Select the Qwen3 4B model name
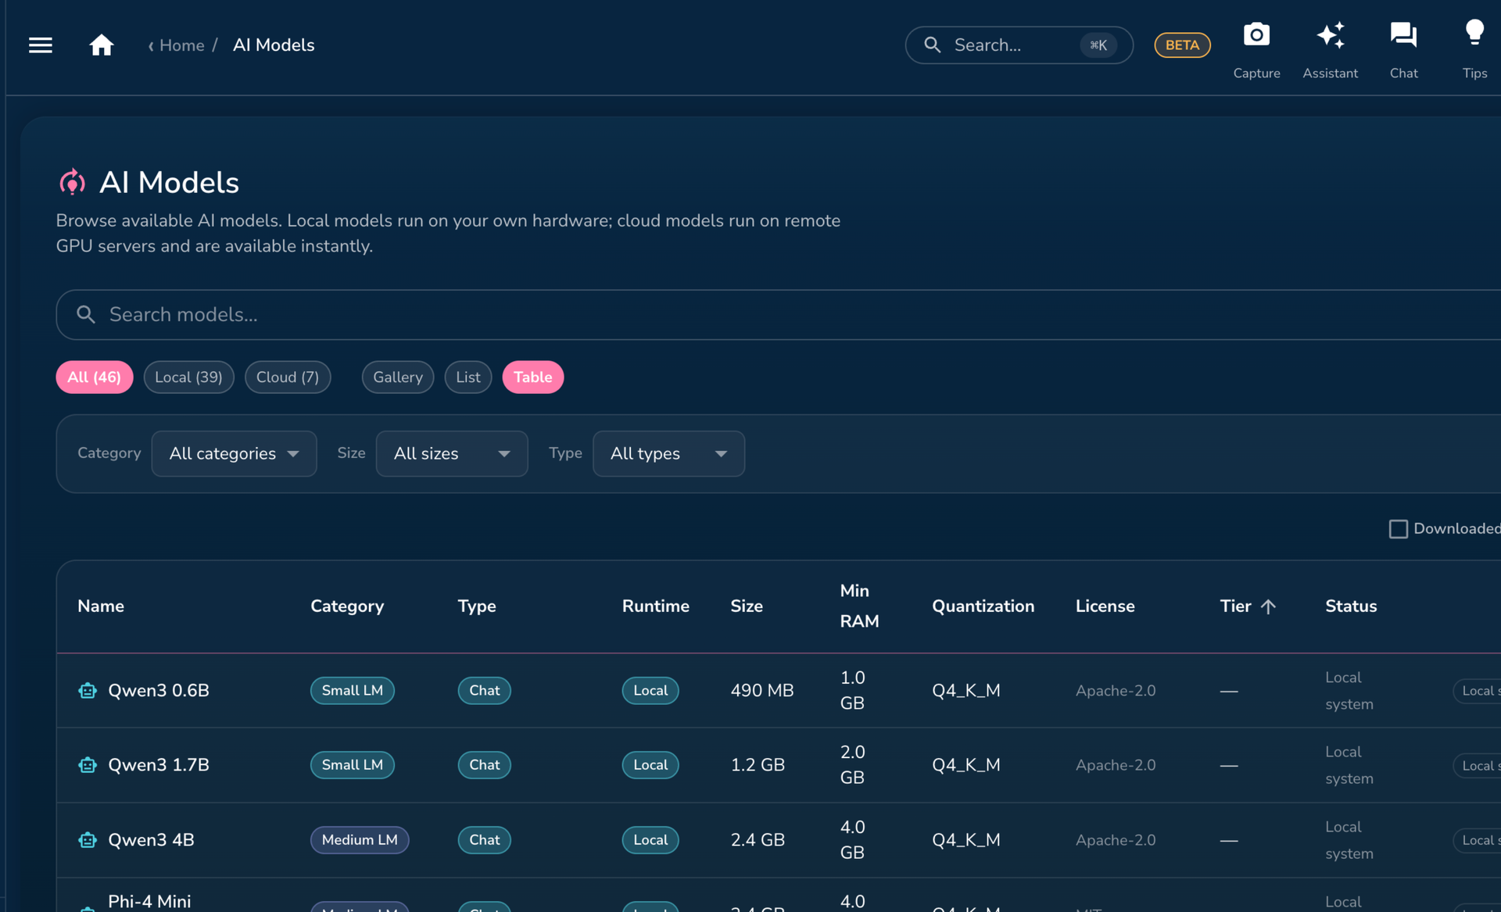This screenshot has height=912, width=1501. point(151,840)
